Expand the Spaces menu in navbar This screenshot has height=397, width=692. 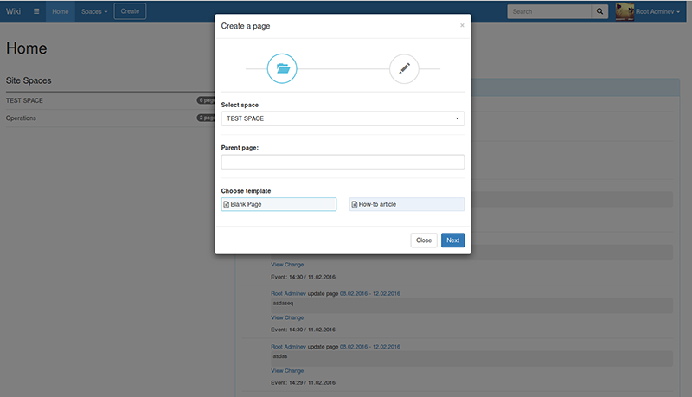coord(93,11)
